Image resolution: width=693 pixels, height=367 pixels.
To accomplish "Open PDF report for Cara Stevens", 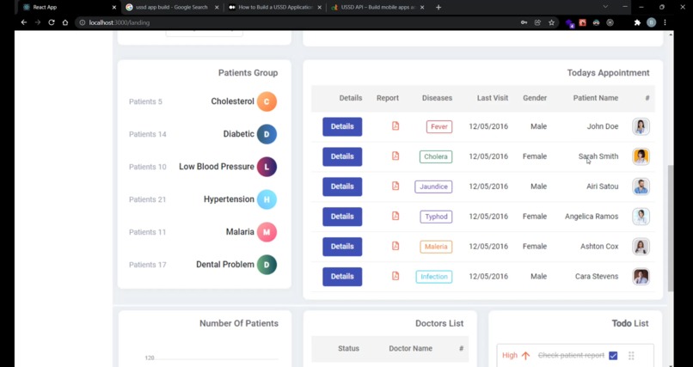I will pos(396,276).
